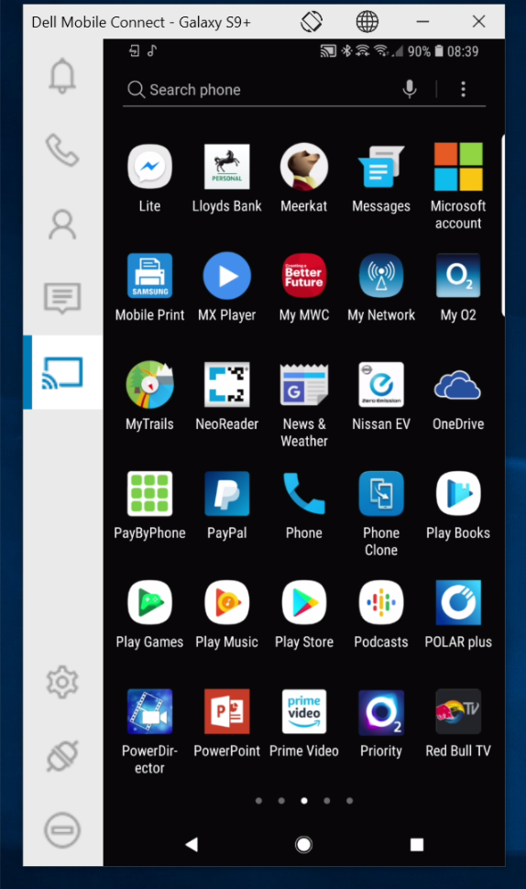Click the rotate screen icon in title bar
526x889 pixels.
[312, 22]
